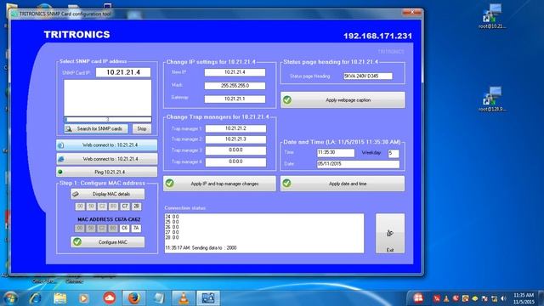Viewport: 544px width, 306px height.
Task: Click the 192.168.171.231 address header
Action: coord(377,36)
